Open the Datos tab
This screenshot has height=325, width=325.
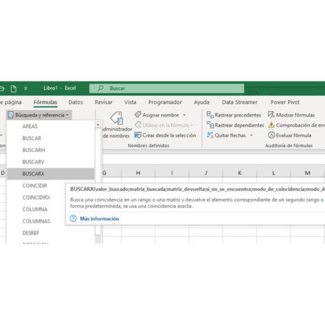click(x=76, y=102)
